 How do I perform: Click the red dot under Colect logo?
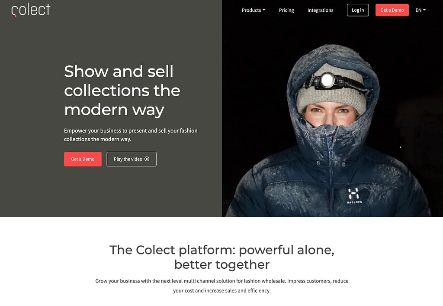point(15,16)
